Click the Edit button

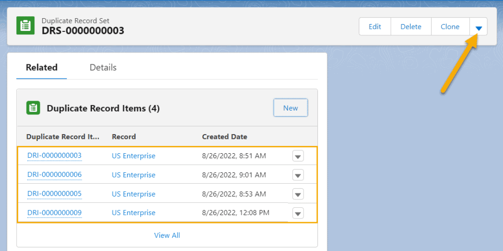click(x=375, y=27)
